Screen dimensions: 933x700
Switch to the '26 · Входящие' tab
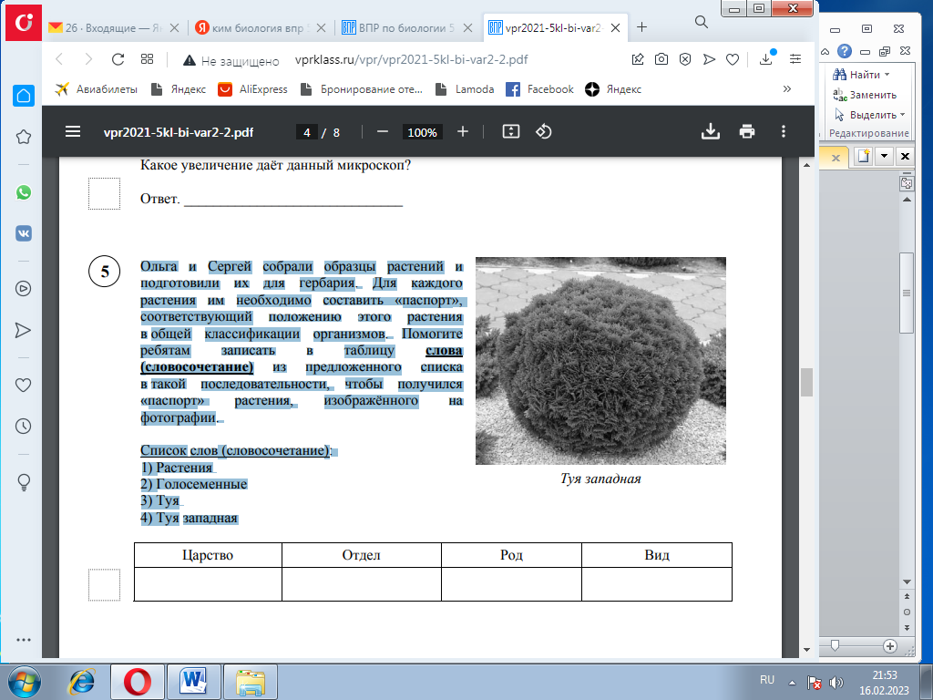click(114, 28)
